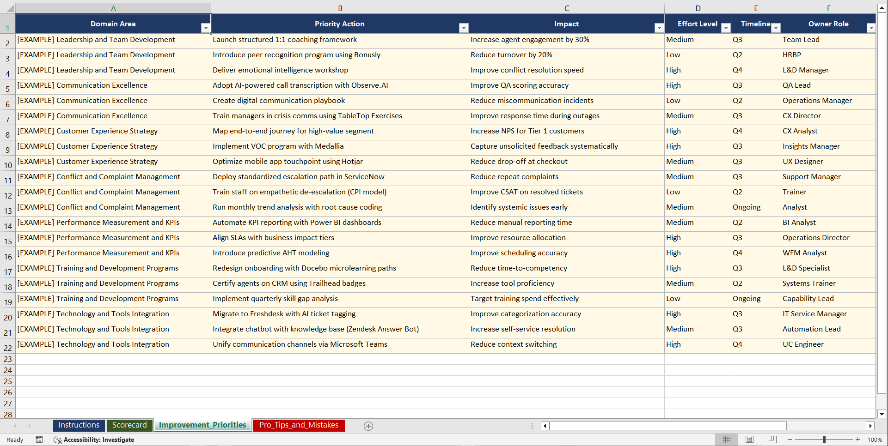Open Page Break Preview view
888x446 pixels.
[x=772, y=440]
